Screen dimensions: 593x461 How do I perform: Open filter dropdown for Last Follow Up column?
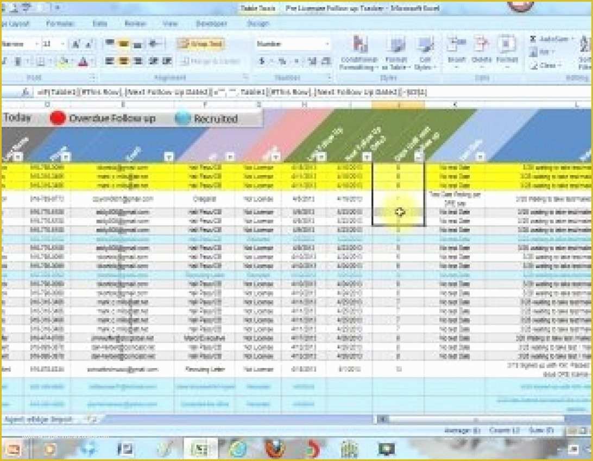pyautogui.click(x=321, y=157)
